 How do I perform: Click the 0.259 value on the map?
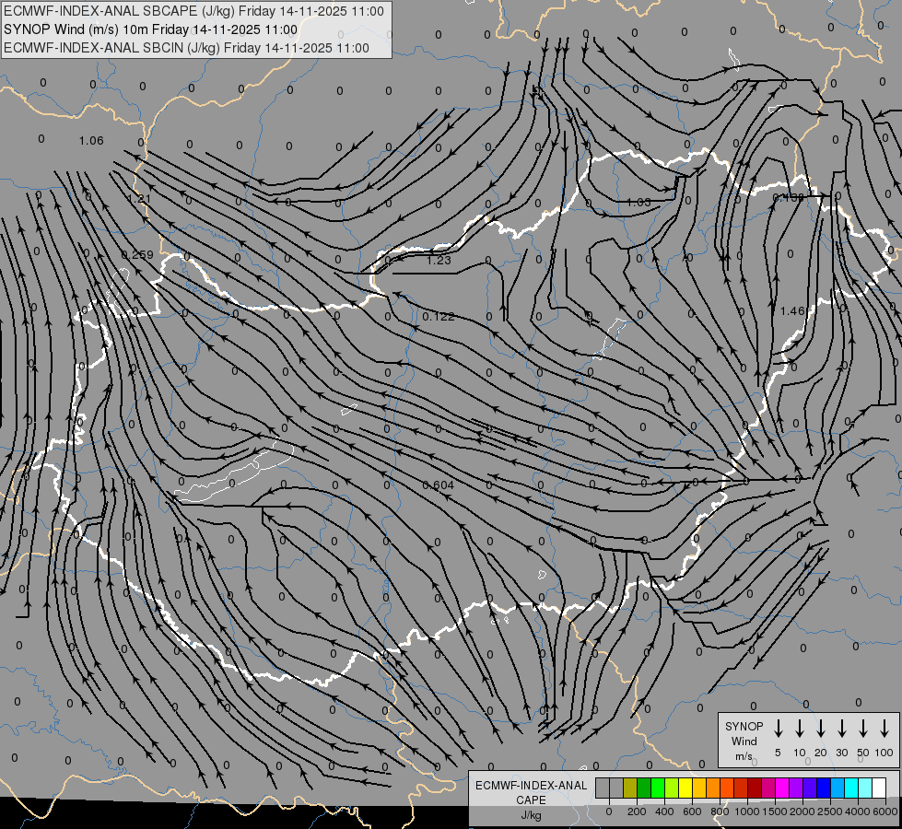coord(137,254)
